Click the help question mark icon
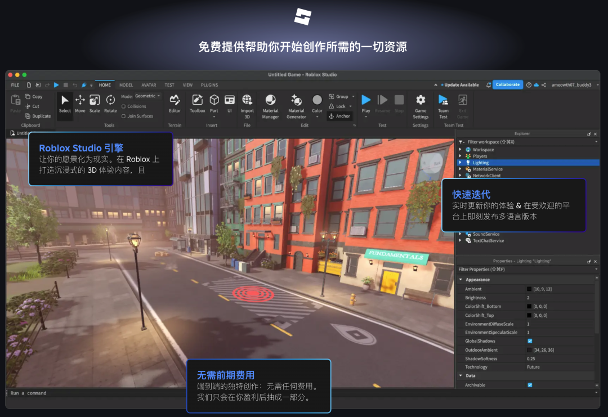 pyautogui.click(x=529, y=85)
